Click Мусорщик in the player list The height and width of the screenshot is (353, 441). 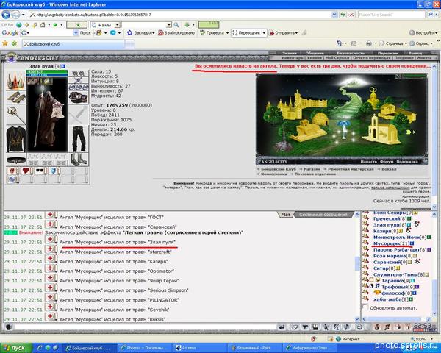(387, 243)
